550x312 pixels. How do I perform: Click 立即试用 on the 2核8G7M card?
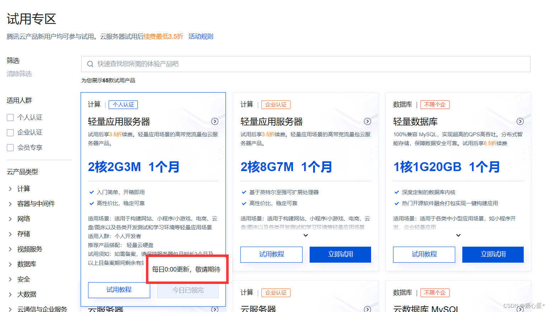(340, 254)
